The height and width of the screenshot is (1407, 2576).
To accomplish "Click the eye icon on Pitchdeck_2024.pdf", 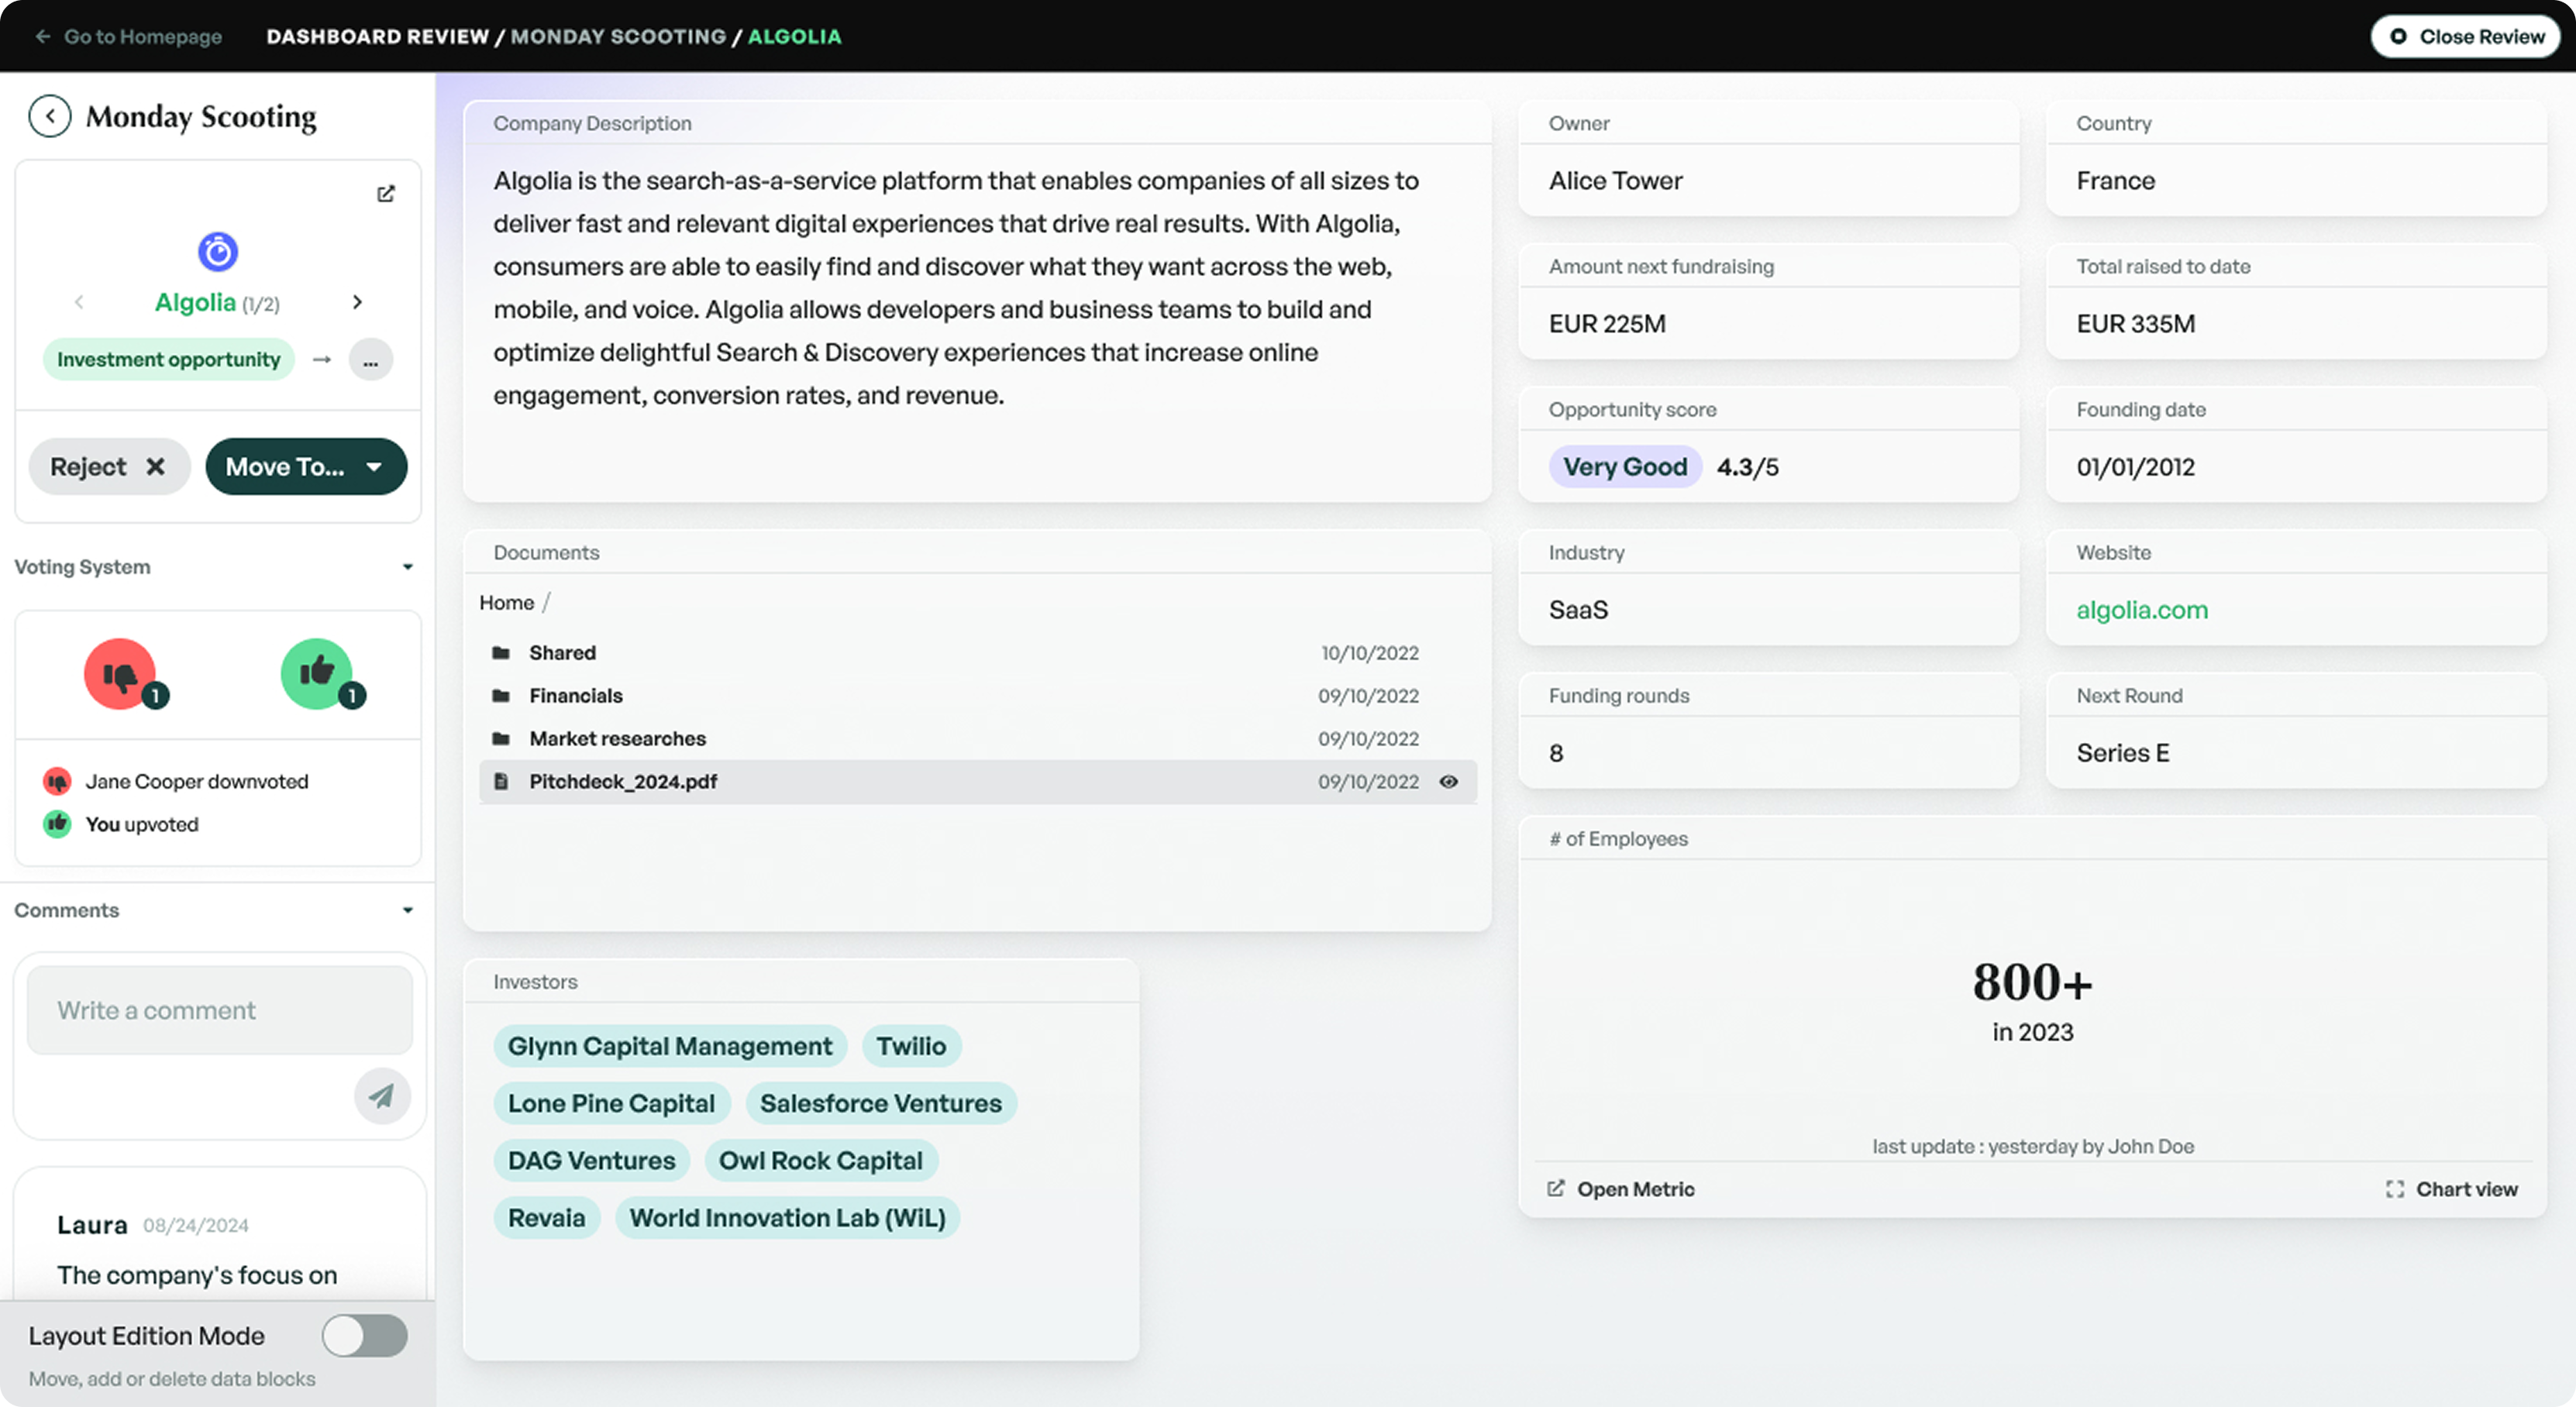I will [x=1449, y=781].
